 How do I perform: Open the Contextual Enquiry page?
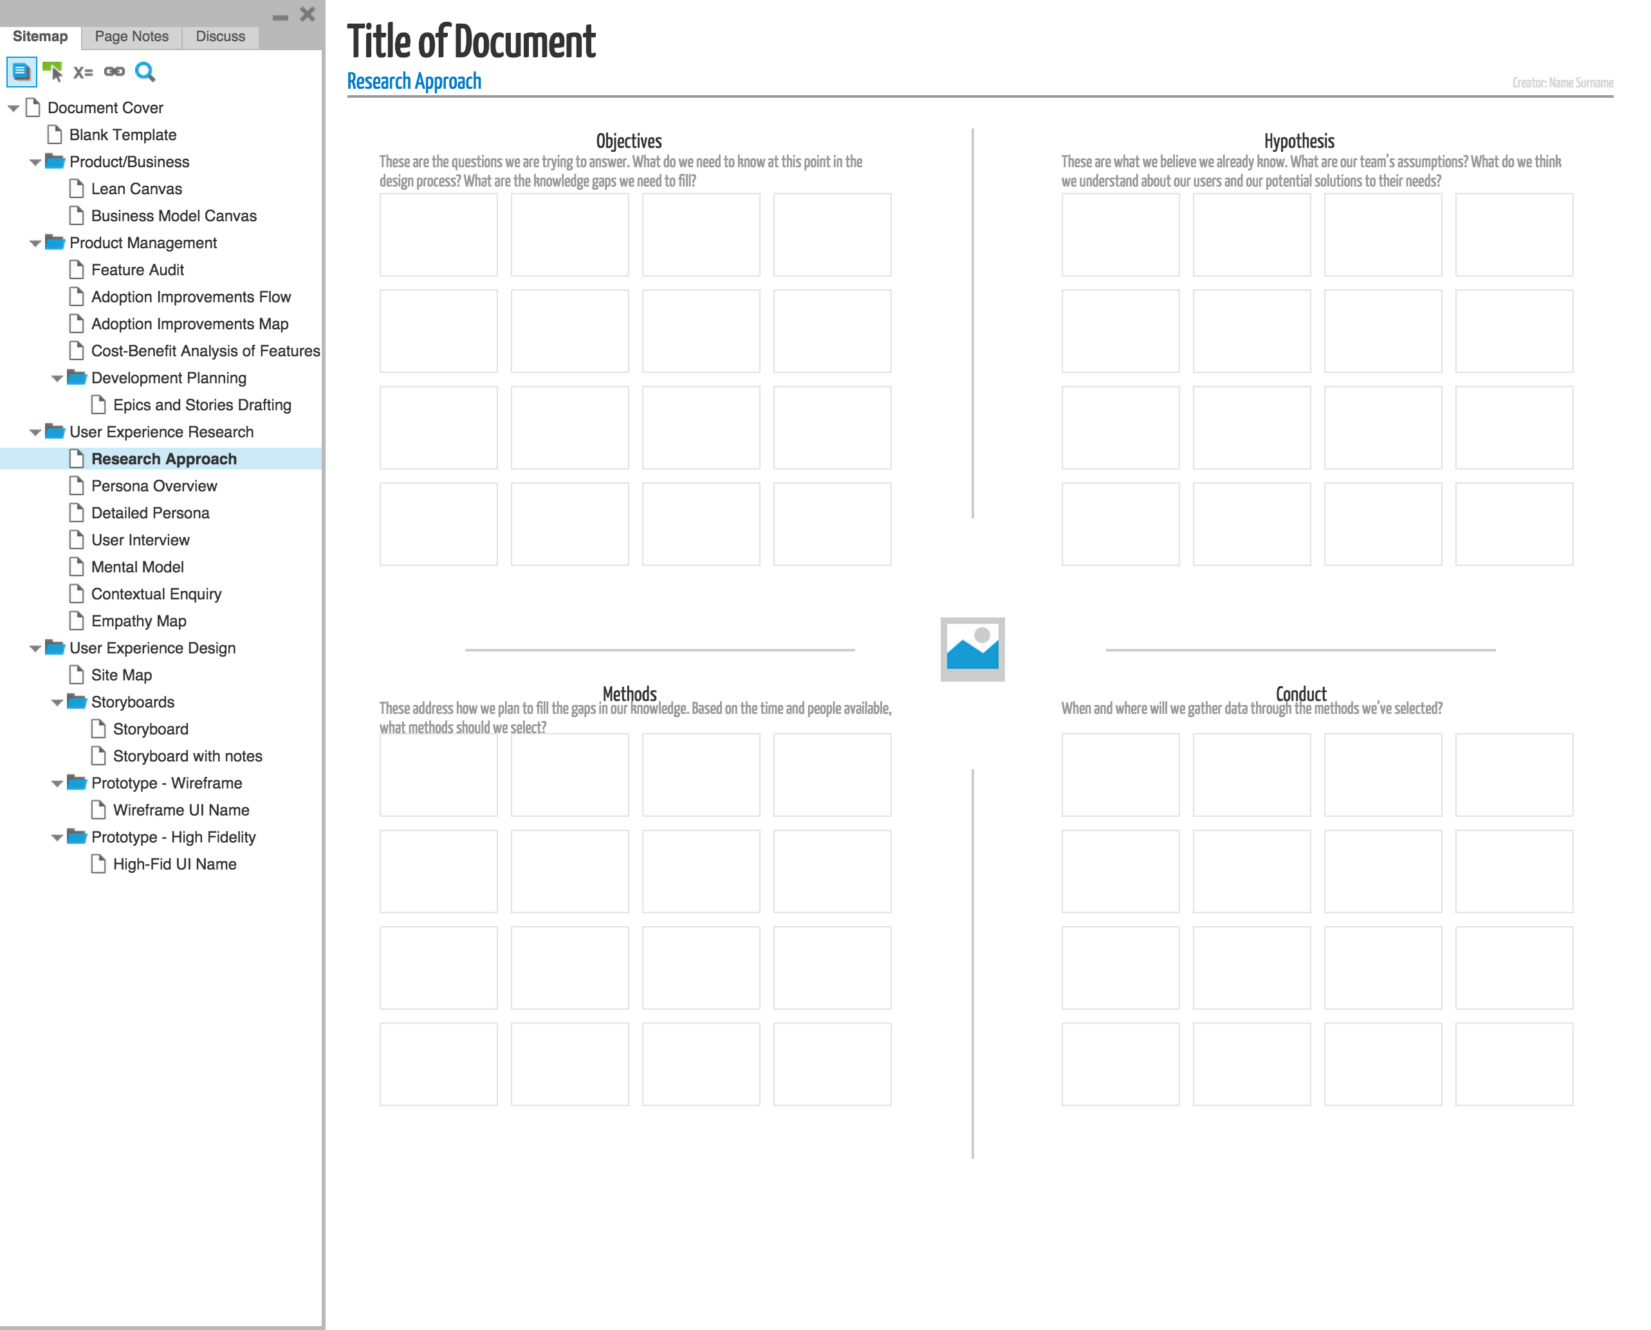156,594
